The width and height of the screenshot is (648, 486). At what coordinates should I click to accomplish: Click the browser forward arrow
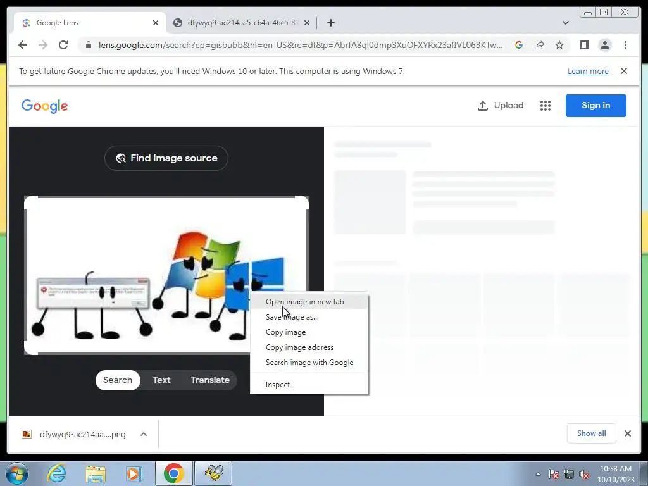43,45
